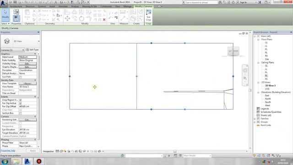Open the 3D View type selector dropdown
Screen dimensions: 293x165
tap(38, 41)
